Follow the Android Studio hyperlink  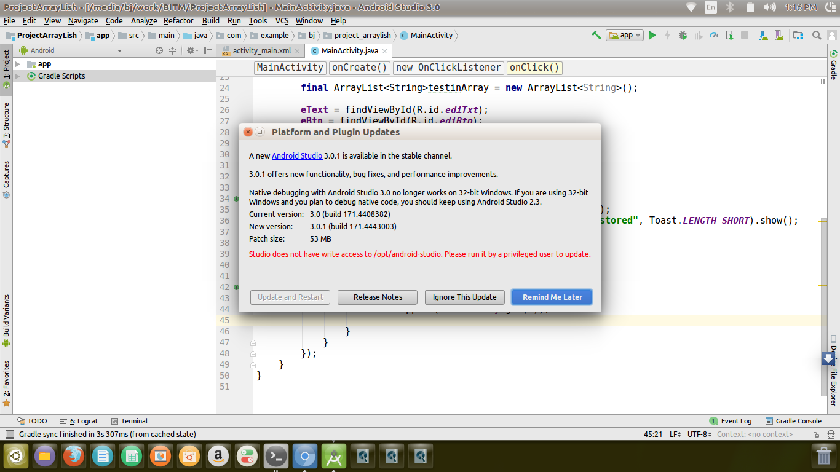point(297,156)
